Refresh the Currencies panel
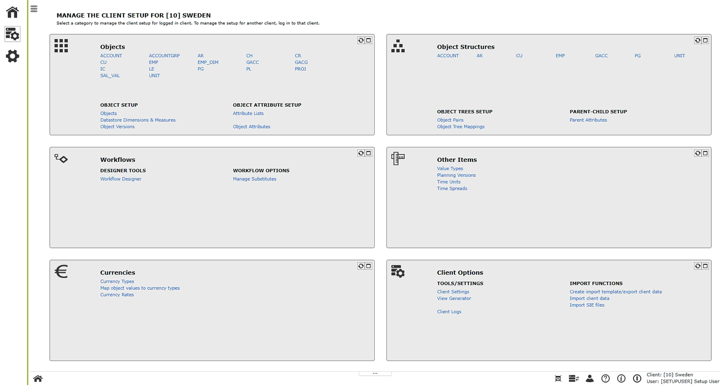The height and width of the screenshot is (388, 722). [x=361, y=266]
